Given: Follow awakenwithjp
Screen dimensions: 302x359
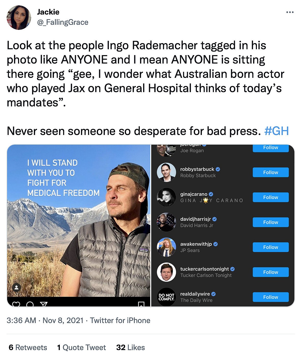Looking at the screenshot, I should click(x=270, y=247).
